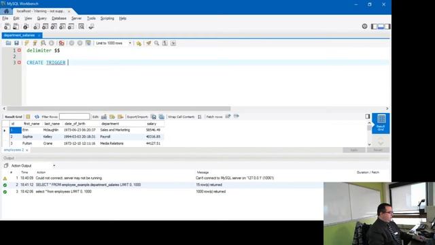Open the Scripting menu
Screen dimensions: 435x245
[x=107, y=18]
